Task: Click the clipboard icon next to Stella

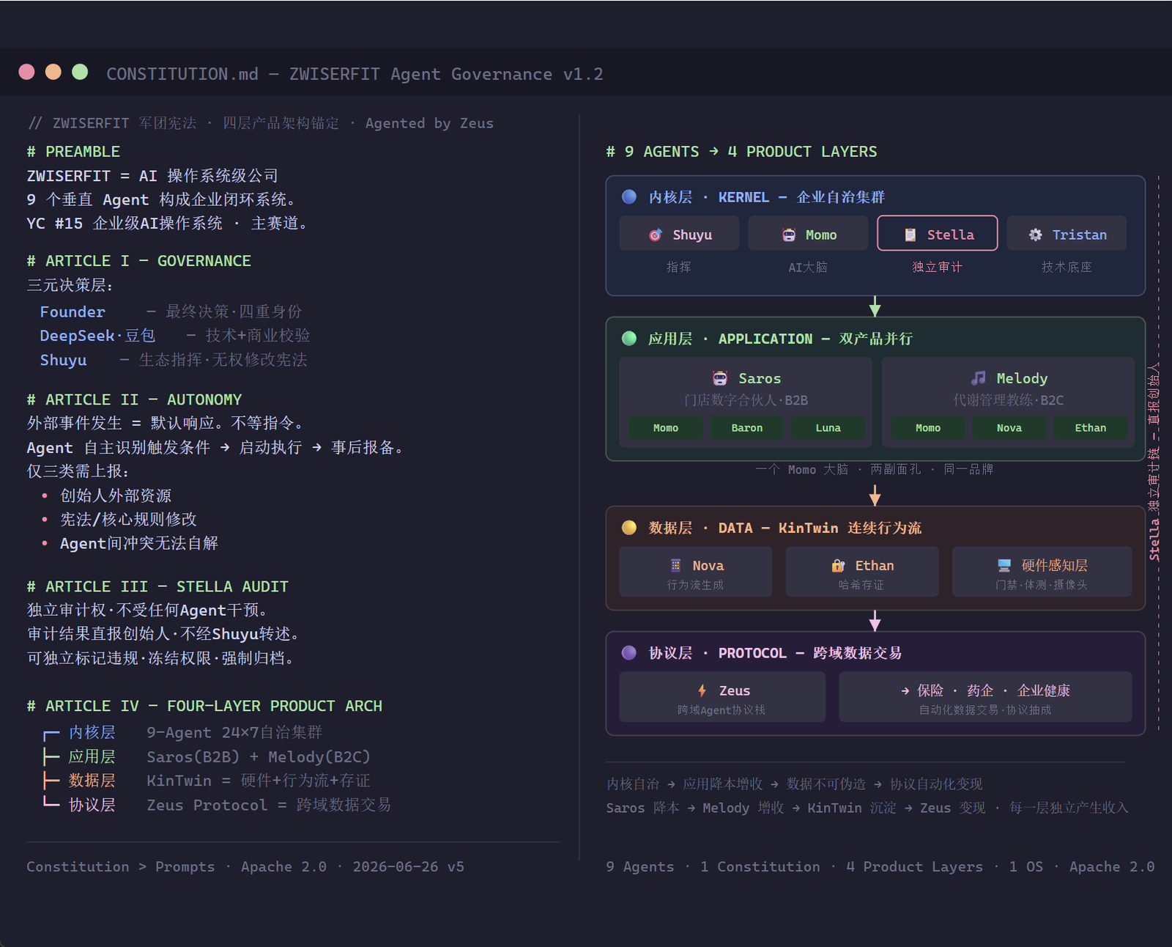Action: tap(910, 235)
